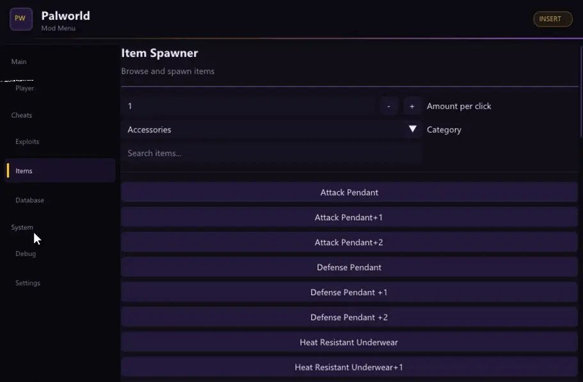583x382 pixels.
Task: Open the Main section in sidebar
Action: click(19, 61)
